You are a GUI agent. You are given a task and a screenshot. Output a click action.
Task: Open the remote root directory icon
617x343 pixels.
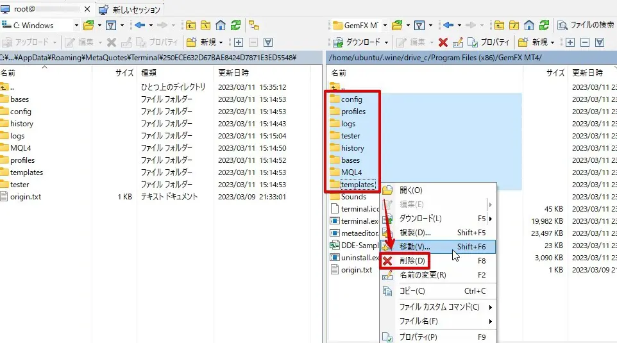(514, 26)
